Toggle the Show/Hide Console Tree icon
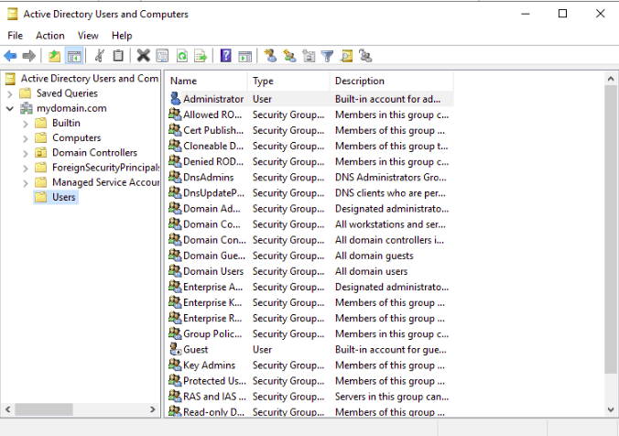This screenshot has width=619, height=436. (74, 56)
